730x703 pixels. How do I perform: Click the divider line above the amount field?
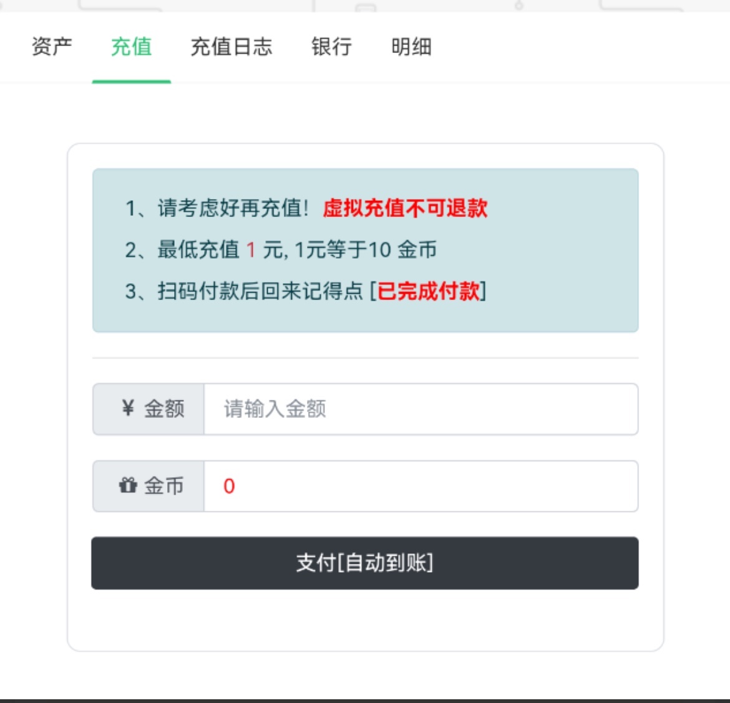coord(365,358)
